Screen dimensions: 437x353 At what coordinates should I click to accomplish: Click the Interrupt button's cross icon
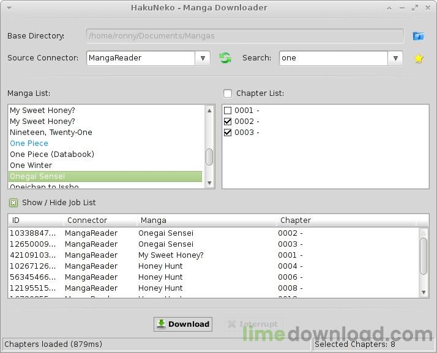tap(231, 324)
